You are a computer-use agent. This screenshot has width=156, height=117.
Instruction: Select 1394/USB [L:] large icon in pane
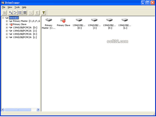point(125,20)
